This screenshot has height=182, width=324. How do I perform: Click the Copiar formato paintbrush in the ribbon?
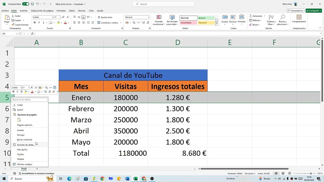[20, 25]
